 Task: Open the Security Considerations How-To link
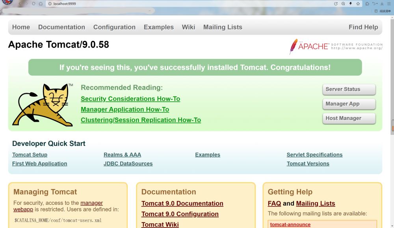coord(130,99)
